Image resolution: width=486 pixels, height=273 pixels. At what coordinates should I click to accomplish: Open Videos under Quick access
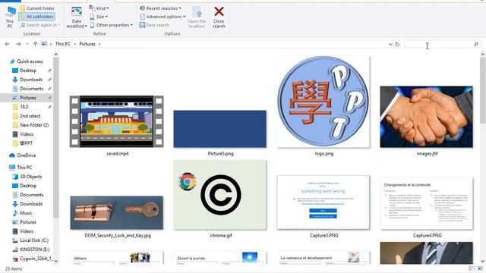point(27,134)
